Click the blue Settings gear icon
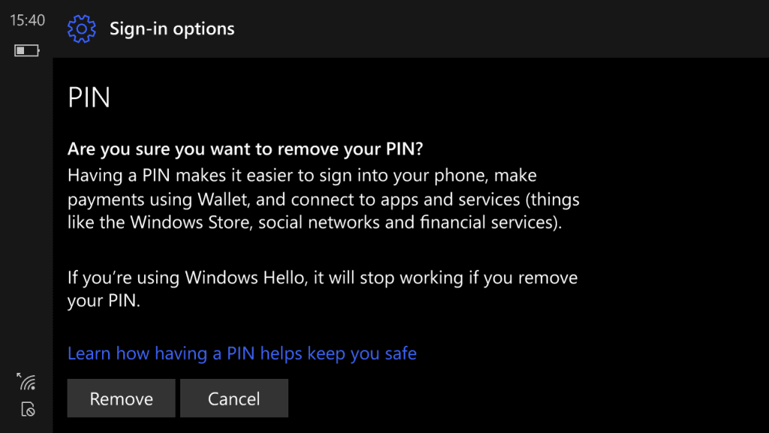The width and height of the screenshot is (769, 433). click(x=81, y=29)
